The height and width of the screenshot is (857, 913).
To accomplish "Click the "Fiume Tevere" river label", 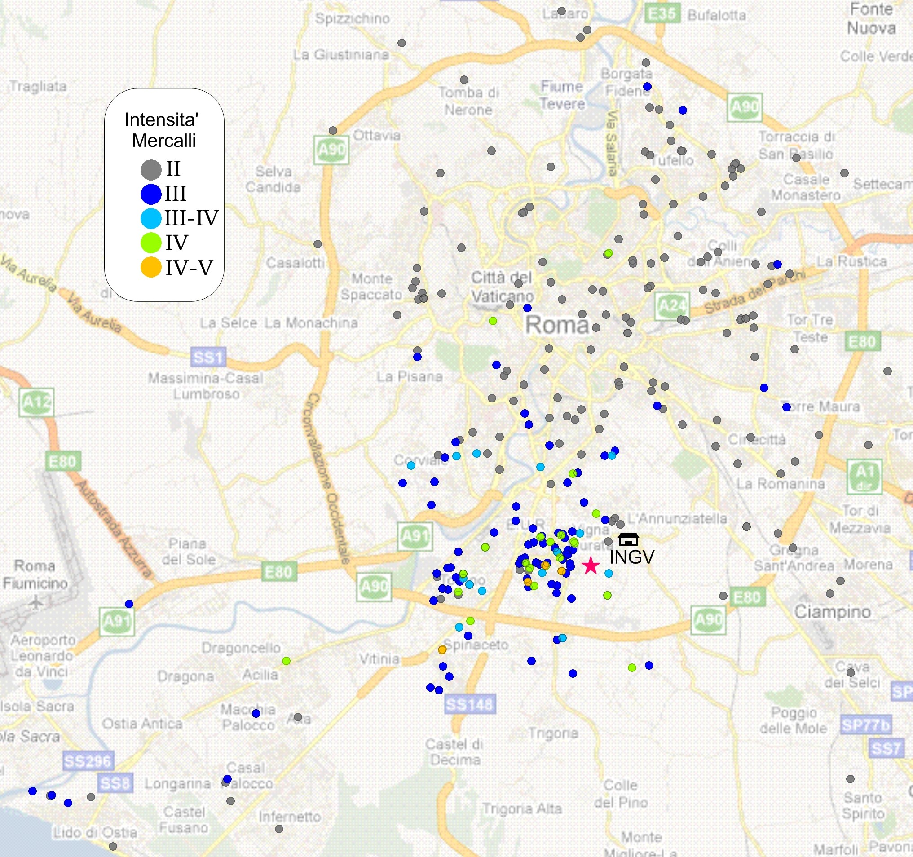I will [x=562, y=95].
